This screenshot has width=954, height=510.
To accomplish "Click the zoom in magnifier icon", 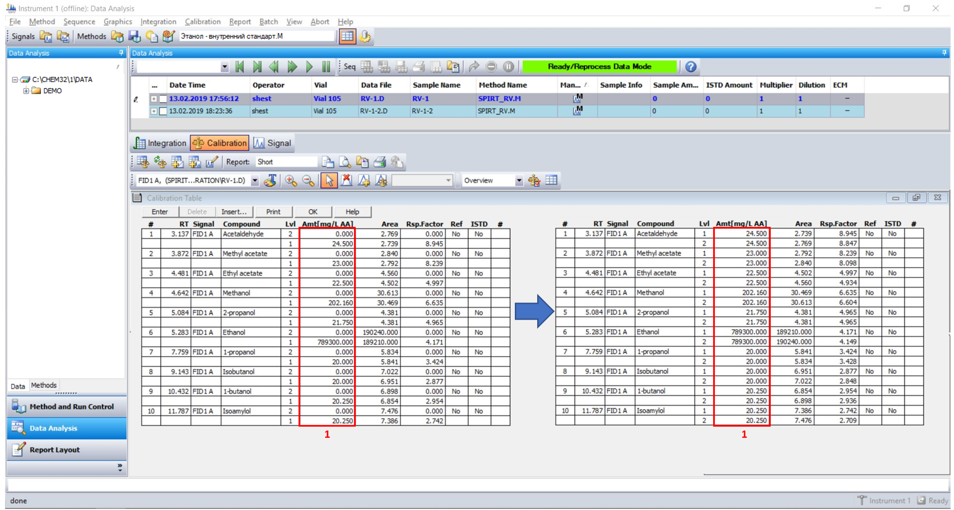I will click(x=291, y=181).
